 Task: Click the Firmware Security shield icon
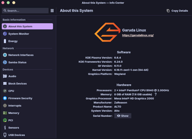coord(5,98)
